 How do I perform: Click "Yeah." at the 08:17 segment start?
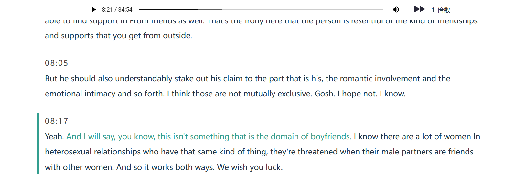pos(54,137)
